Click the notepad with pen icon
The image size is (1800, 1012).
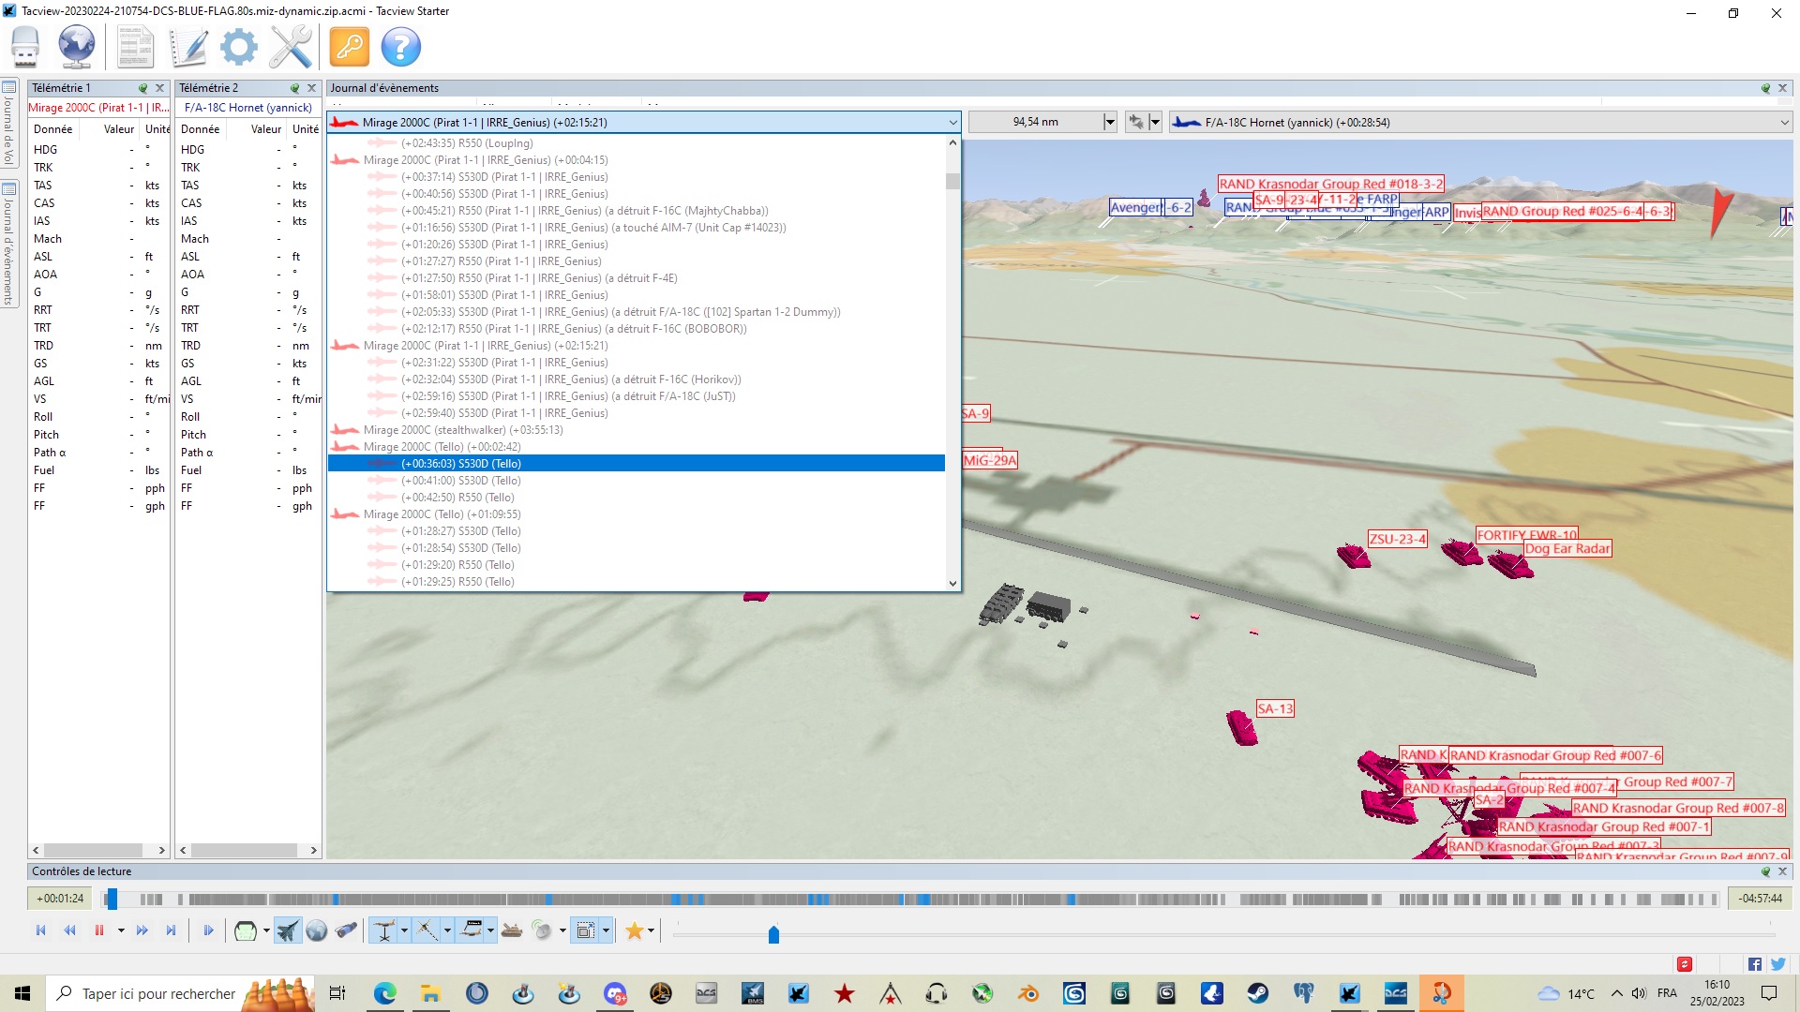click(187, 46)
